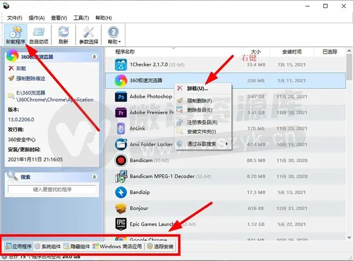Switch to the 隐藏组件 tab
The width and height of the screenshot is (353, 261).
coord(77,246)
